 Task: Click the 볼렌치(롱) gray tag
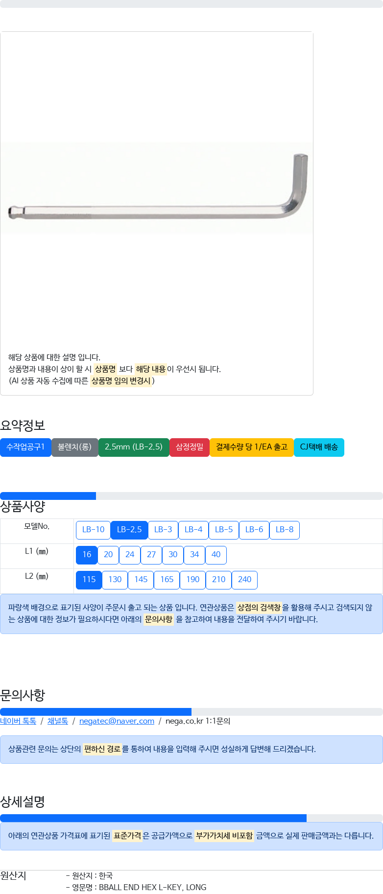tap(75, 447)
